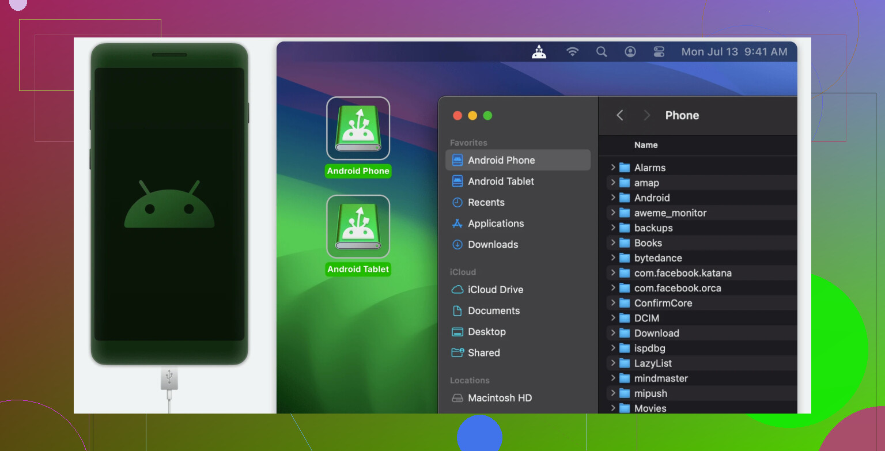
Task: Click the date and time in menu bar
Action: click(x=734, y=52)
